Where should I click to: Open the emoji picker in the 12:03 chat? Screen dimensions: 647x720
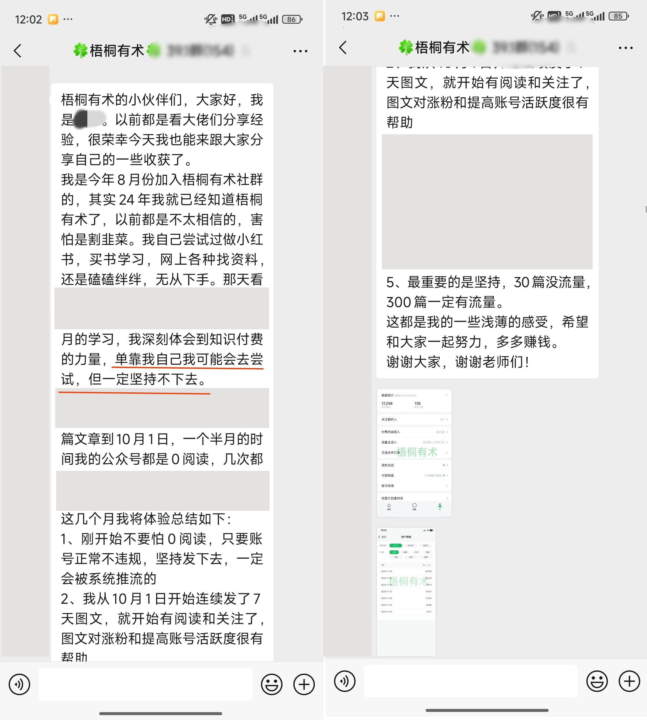(x=597, y=681)
